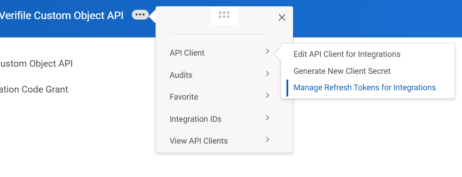The width and height of the screenshot is (462, 177).
Task: Expand the View API Clients chevron
Action: 267,140
